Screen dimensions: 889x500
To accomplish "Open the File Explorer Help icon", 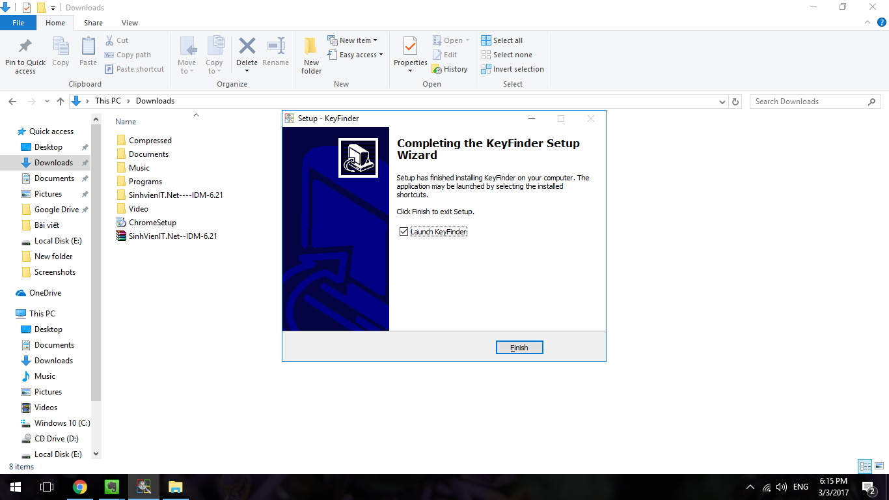I will (882, 22).
